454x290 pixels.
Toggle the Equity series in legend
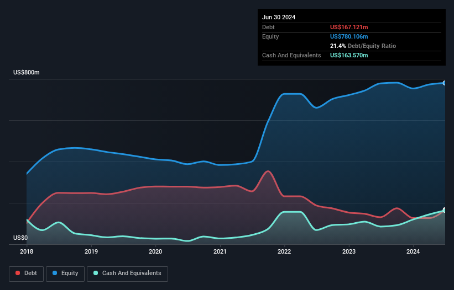click(x=66, y=273)
